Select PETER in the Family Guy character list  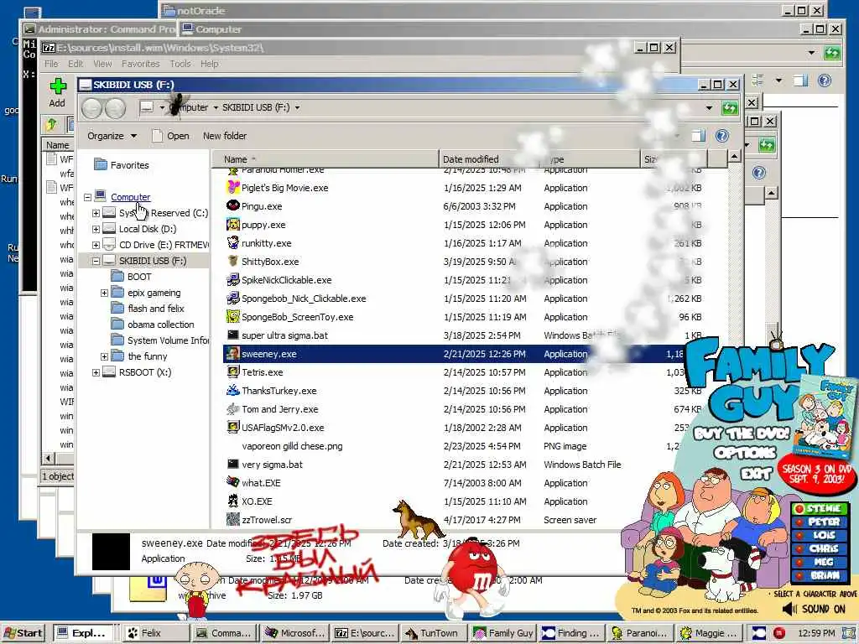coord(820,522)
